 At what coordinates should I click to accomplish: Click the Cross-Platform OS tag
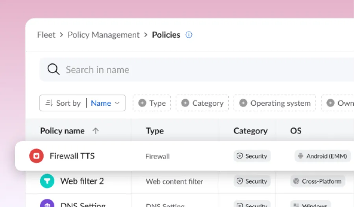point(317,181)
